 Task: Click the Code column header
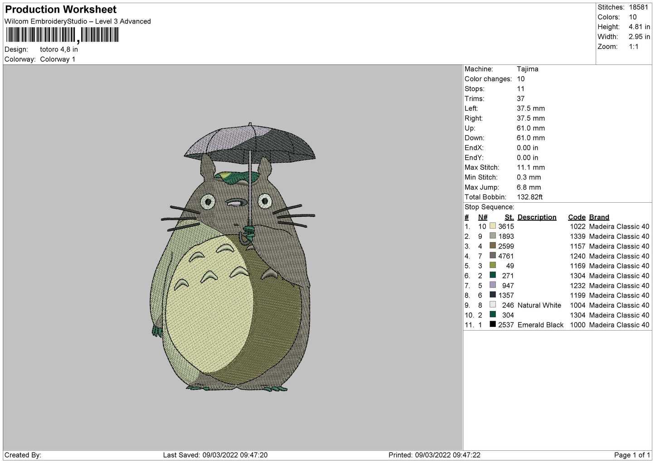[577, 217]
